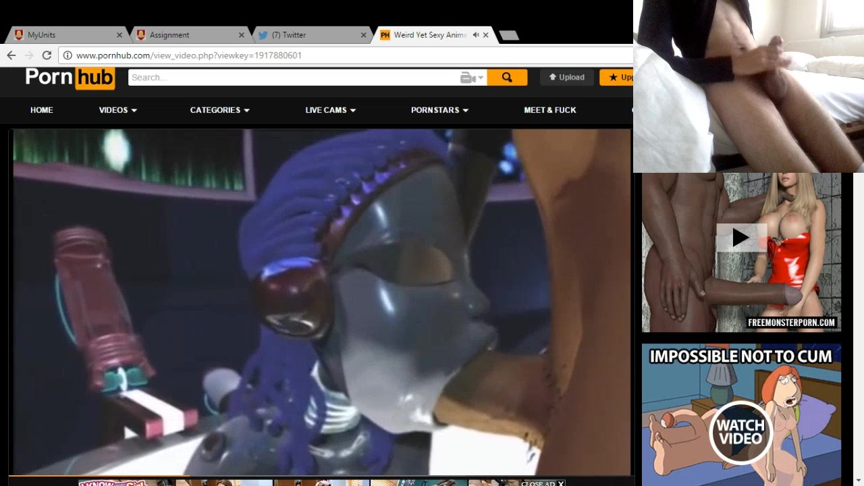
Task: Click the orange magnifier search button
Action: pos(507,78)
